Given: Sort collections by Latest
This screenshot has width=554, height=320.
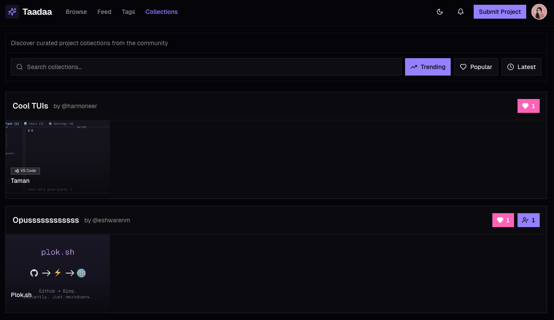Looking at the screenshot, I should coord(521,67).
